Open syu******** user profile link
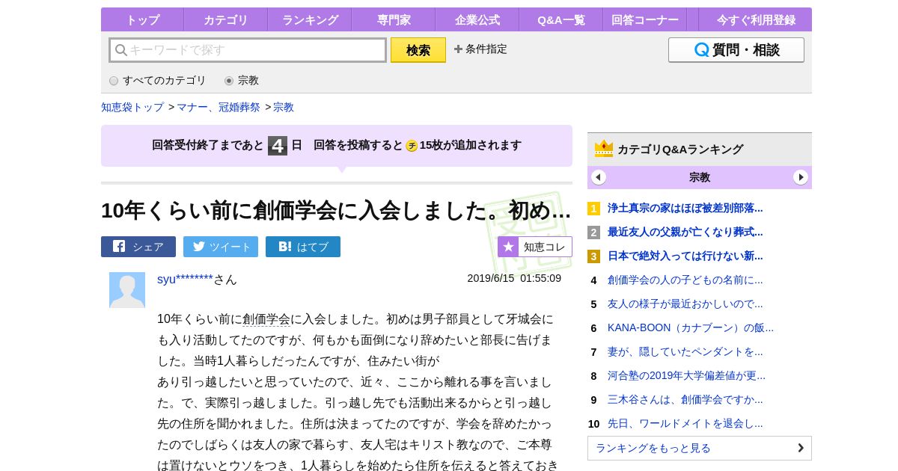The height and width of the screenshot is (471, 898). tap(185, 280)
